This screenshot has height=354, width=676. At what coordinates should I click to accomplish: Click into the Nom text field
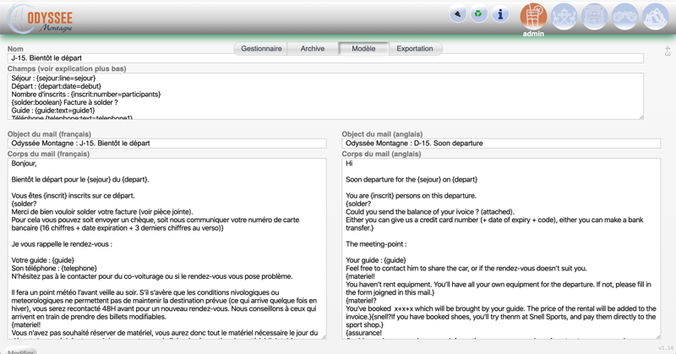click(x=325, y=58)
